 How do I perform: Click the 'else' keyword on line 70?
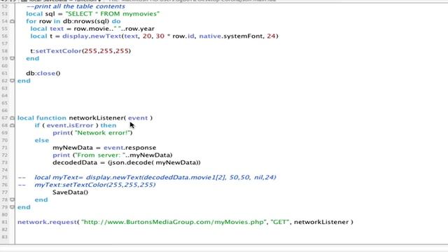tap(42, 140)
